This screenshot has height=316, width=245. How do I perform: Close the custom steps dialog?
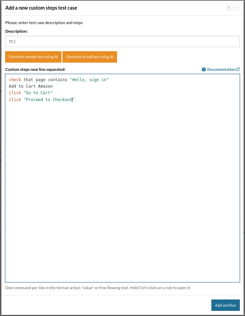tap(237, 8)
